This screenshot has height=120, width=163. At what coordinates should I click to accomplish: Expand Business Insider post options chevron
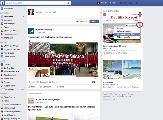click(x=97, y=29)
